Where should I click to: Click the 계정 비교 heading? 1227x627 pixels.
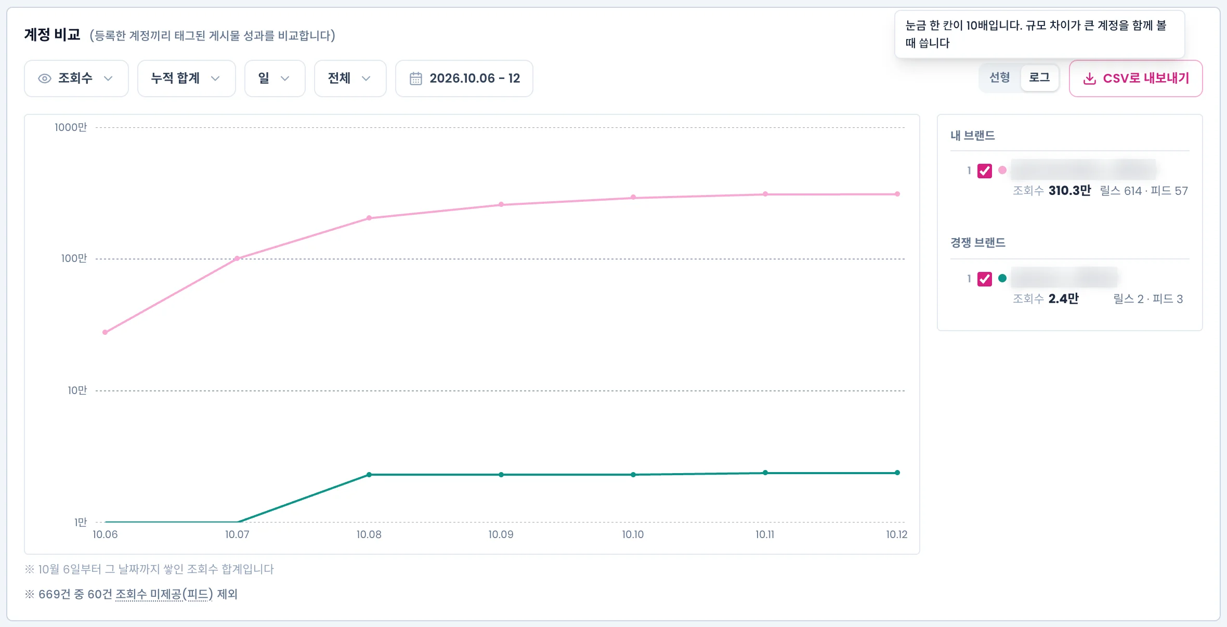tap(52, 35)
